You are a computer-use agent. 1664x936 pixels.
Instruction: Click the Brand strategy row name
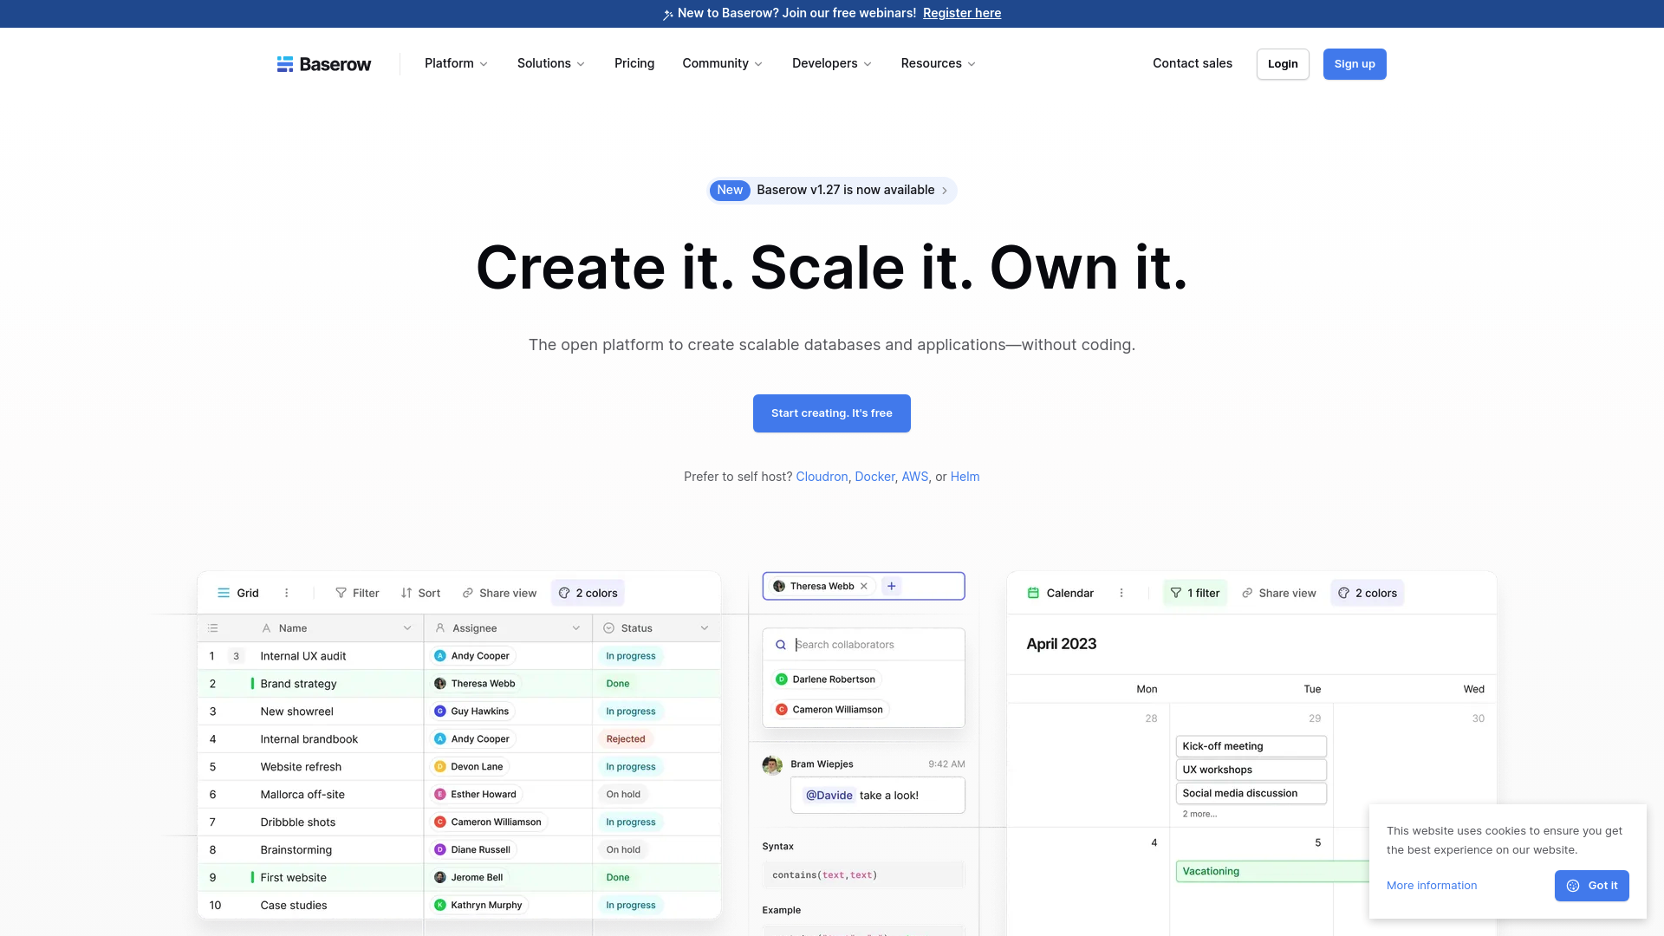(x=298, y=684)
